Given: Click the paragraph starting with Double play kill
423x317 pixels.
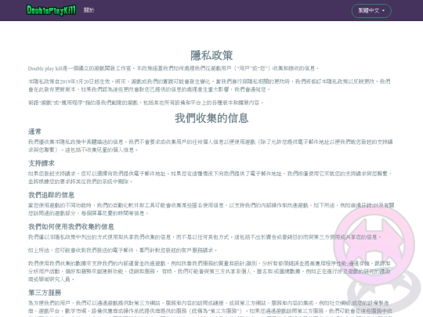Looking at the screenshot, I should [173, 68].
